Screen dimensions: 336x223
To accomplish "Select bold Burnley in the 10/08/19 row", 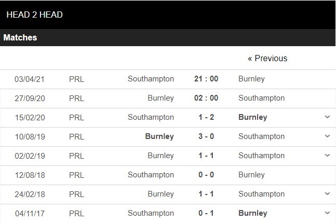I will [x=160, y=136].
